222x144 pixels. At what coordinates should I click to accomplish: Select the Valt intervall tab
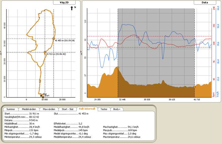(87, 109)
